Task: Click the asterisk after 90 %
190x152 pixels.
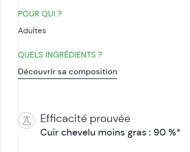Action: pyautogui.click(x=178, y=131)
